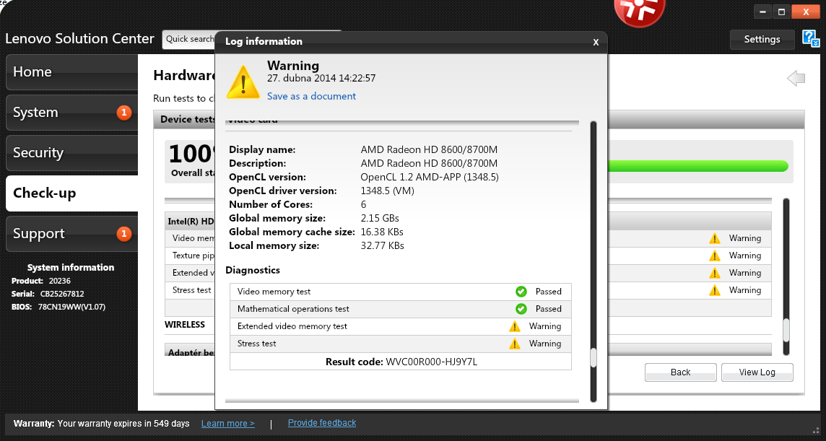826x441 pixels.
Task: Click the BIOS version 78CN19WW(V1.07)
Action: [71, 307]
